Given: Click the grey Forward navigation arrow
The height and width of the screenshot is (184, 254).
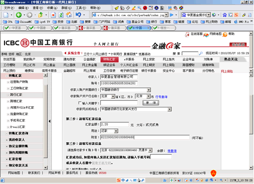Looking at the screenshot, I should pos(29,15).
